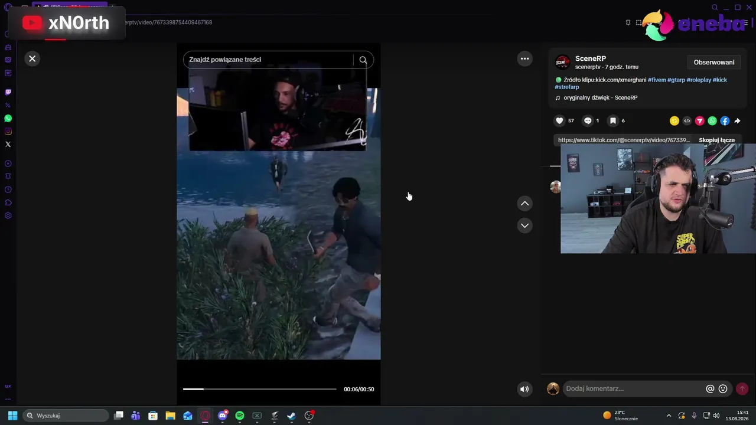Open Spotify from the taskbar
This screenshot has height=425, width=756.
click(240, 416)
